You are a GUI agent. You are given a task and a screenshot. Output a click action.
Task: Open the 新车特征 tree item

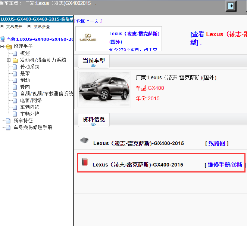pyautogui.click(x=23, y=120)
